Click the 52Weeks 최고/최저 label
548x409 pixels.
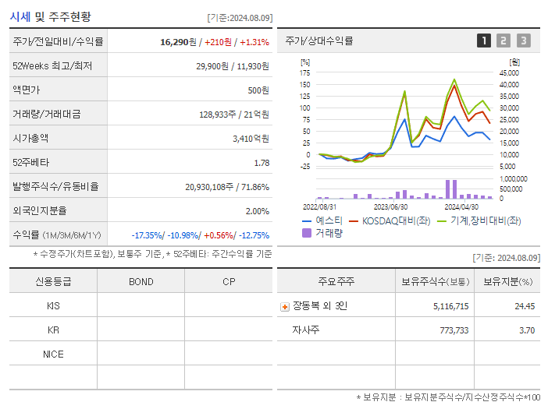click(52, 66)
